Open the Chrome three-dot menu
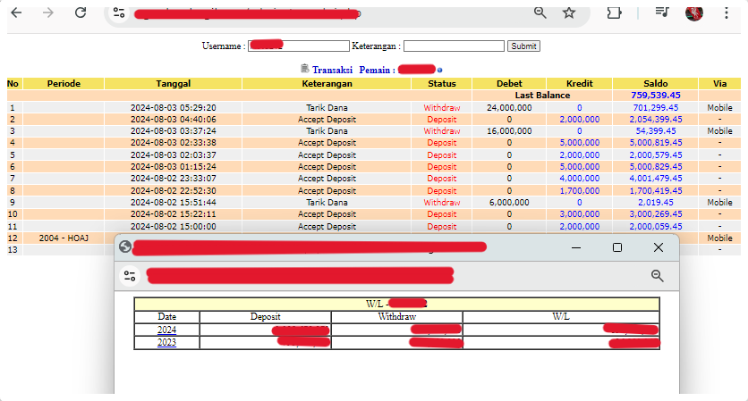 coord(726,13)
